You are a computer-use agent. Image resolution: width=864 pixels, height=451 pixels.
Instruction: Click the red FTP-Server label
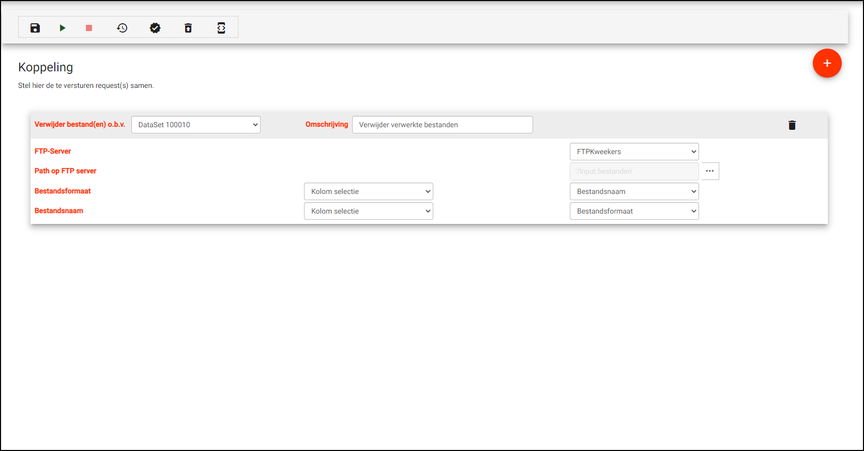click(53, 152)
